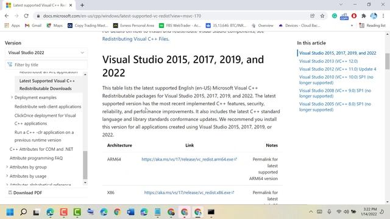Open Attribute programming FAQ
Image resolution: width=390 pixels, height=219 pixels.
(x=36, y=158)
